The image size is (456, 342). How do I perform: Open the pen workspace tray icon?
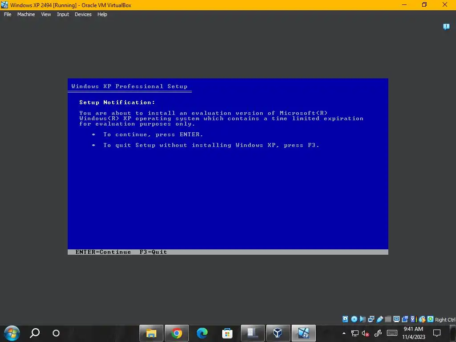tap(378, 333)
